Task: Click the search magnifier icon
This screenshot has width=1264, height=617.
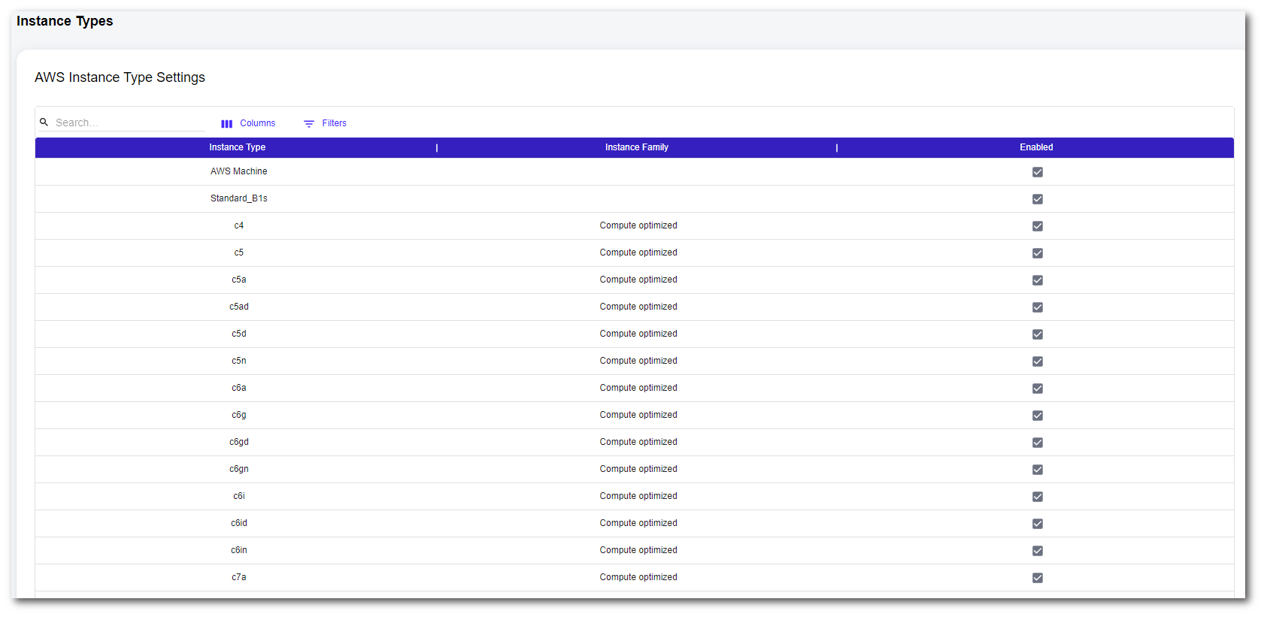Action: (44, 122)
